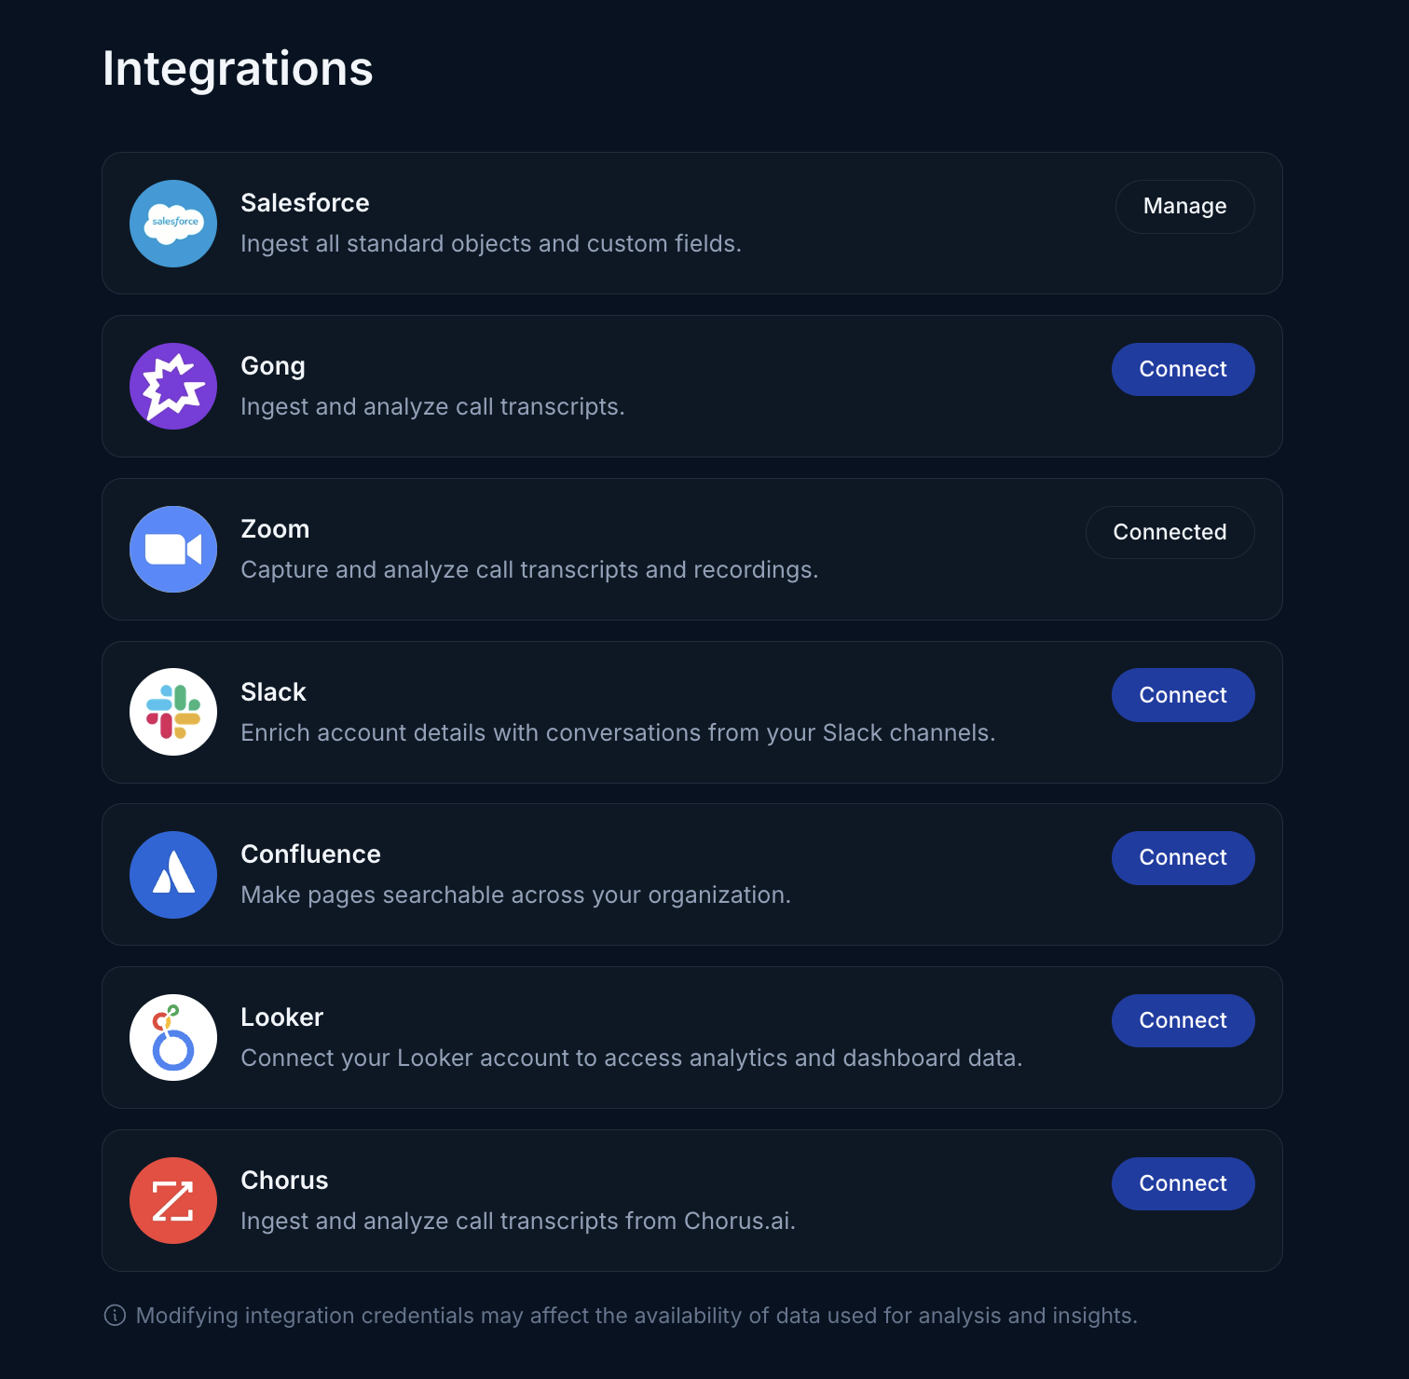The width and height of the screenshot is (1409, 1379).
Task: Click the Chorus red logo icon
Action: 172,1200
